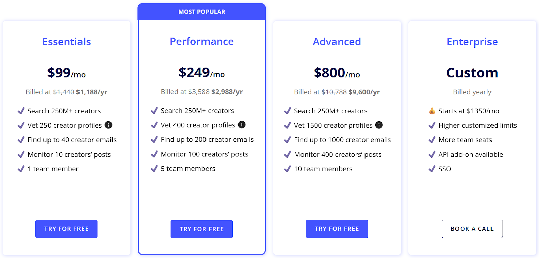Start Performance plan with Try For Free
Viewport: 539px width, 258px height.
[x=202, y=229]
